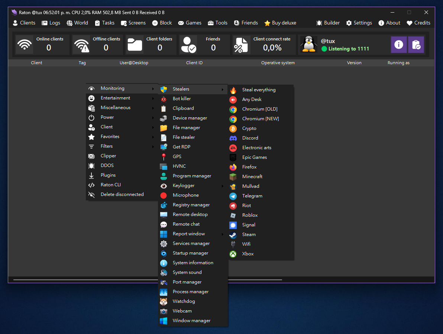Click the purple clipboard check button

416,45
